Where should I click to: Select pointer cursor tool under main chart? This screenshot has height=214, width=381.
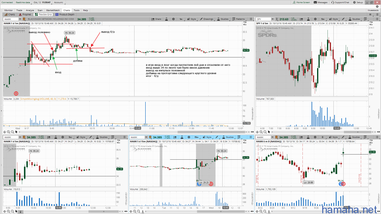tap(16, 132)
